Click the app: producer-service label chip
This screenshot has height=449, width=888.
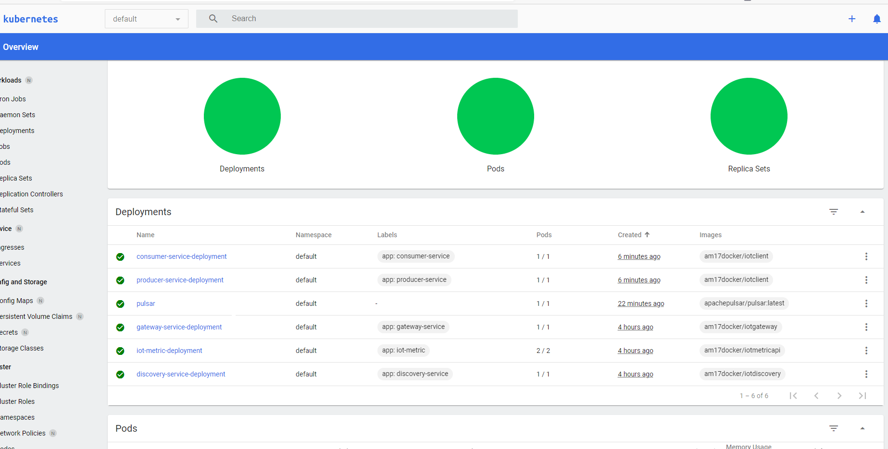click(x=414, y=279)
